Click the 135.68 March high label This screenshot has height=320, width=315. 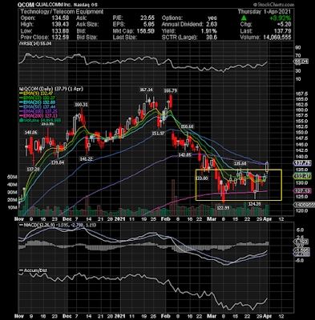point(240,163)
